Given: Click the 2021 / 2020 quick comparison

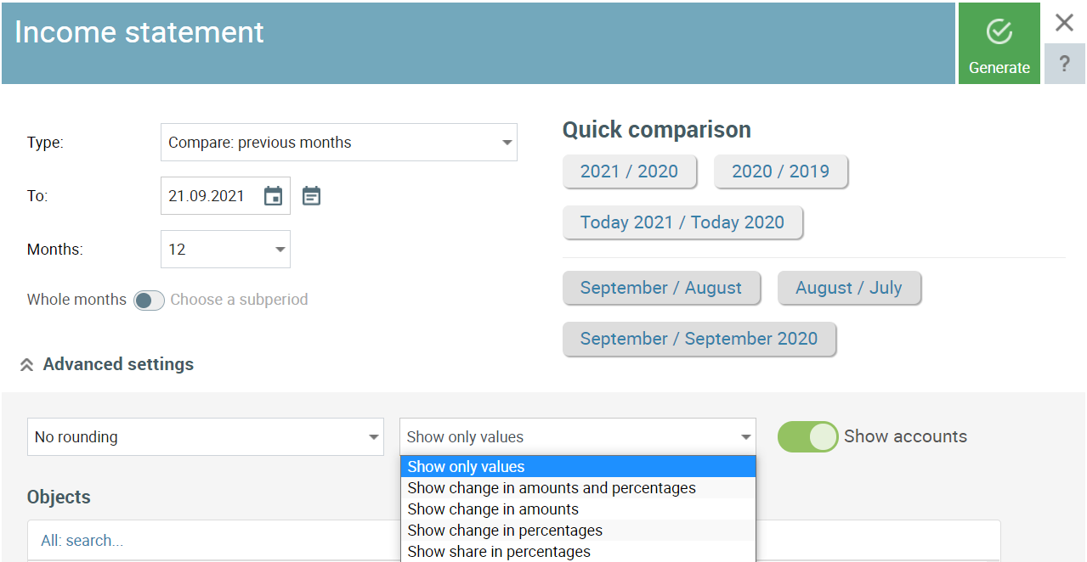Looking at the screenshot, I should pos(629,171).
